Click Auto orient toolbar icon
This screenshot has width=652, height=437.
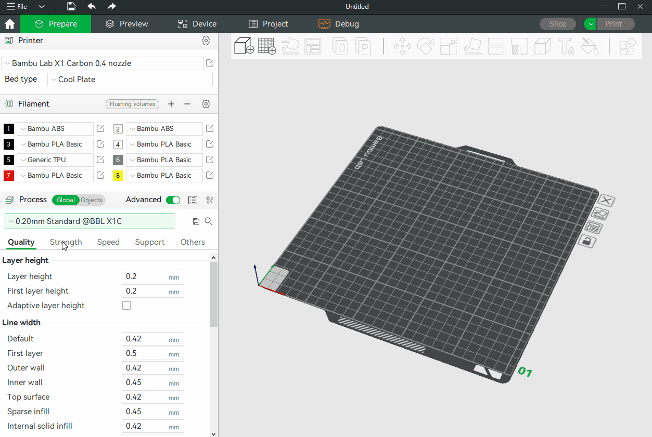pos(290,46)
